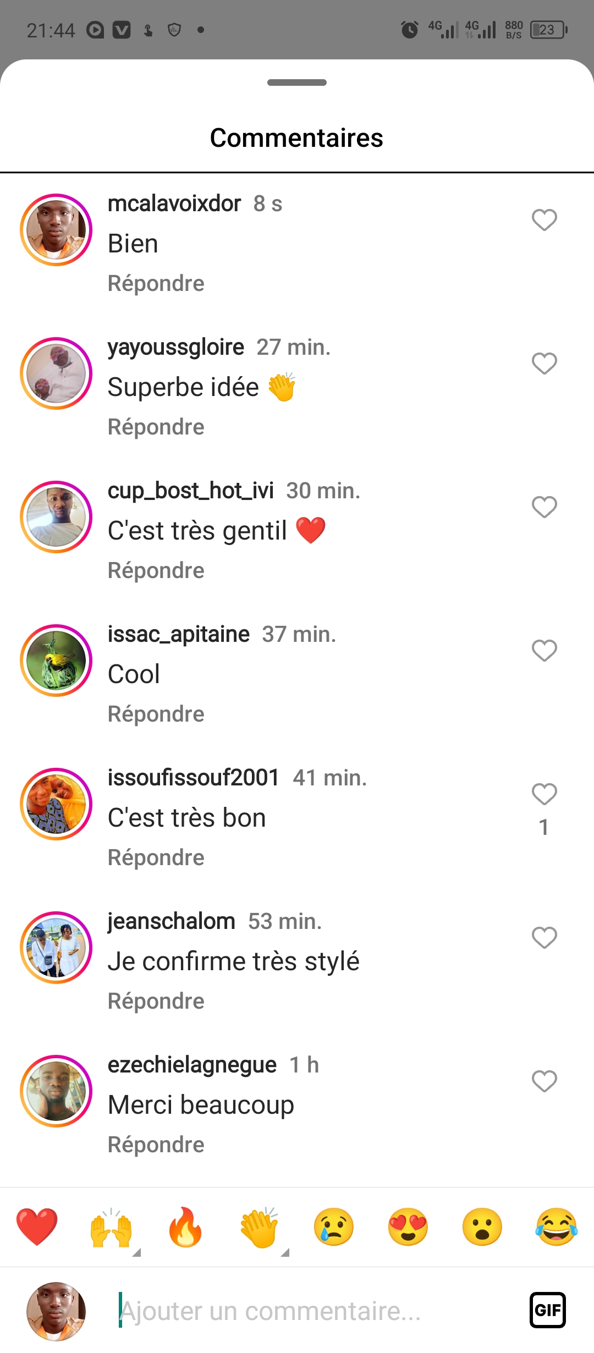Open issac_apitaine's profile via username

tap(179, 634)
